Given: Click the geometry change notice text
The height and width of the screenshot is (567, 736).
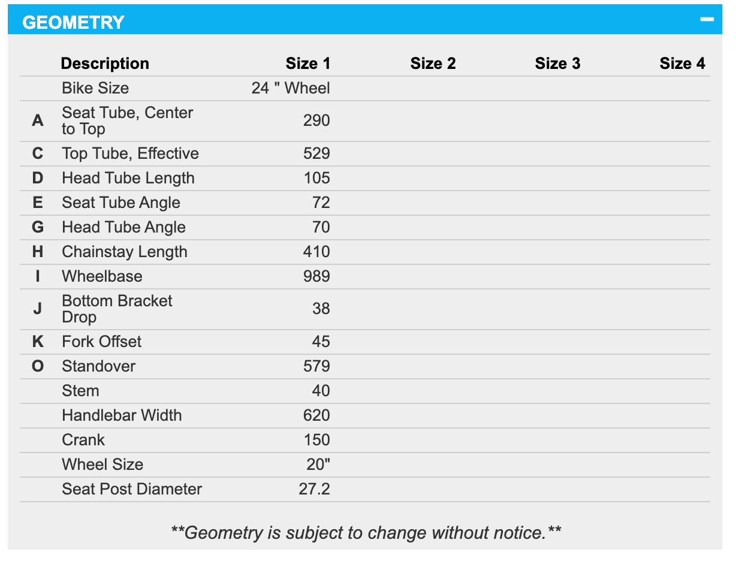Looking at the screenshot, I should pyautogui.click(x=366, y=532).
